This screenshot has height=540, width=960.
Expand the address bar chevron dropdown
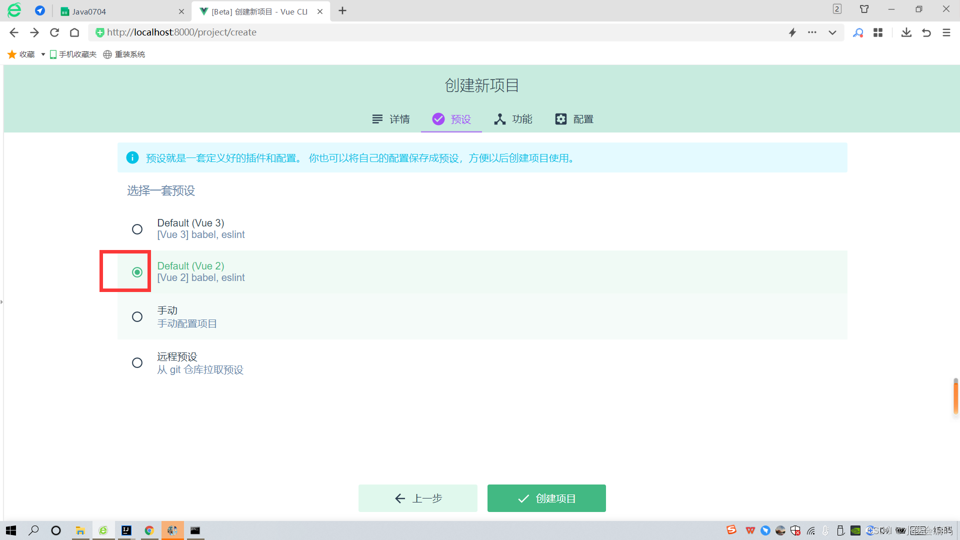(832, 32)
